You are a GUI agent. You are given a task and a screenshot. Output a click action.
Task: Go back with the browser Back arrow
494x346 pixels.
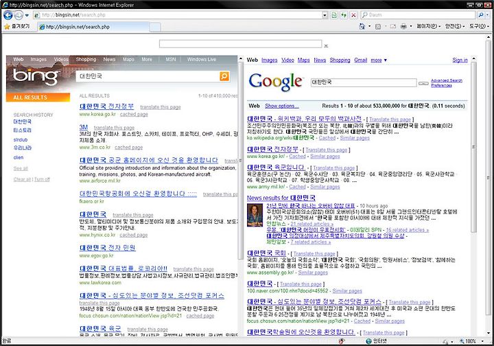pos(8,15)
